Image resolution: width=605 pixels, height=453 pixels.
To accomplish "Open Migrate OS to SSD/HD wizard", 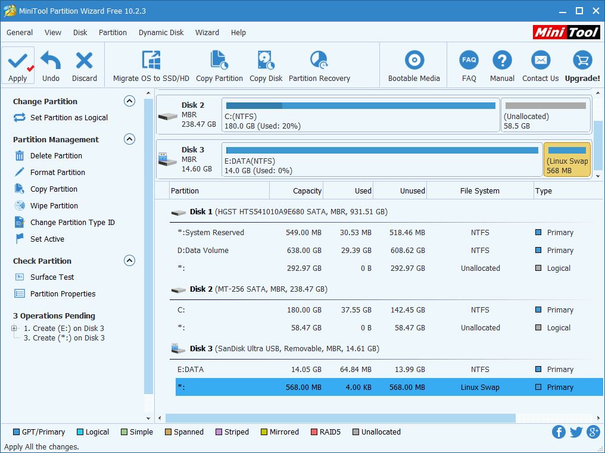I will [x=151, y=65].
